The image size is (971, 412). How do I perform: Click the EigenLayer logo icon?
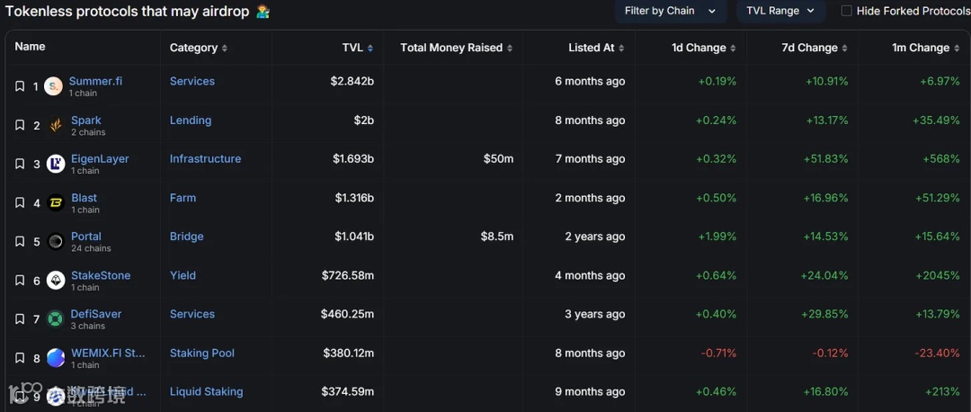(56, 164)
